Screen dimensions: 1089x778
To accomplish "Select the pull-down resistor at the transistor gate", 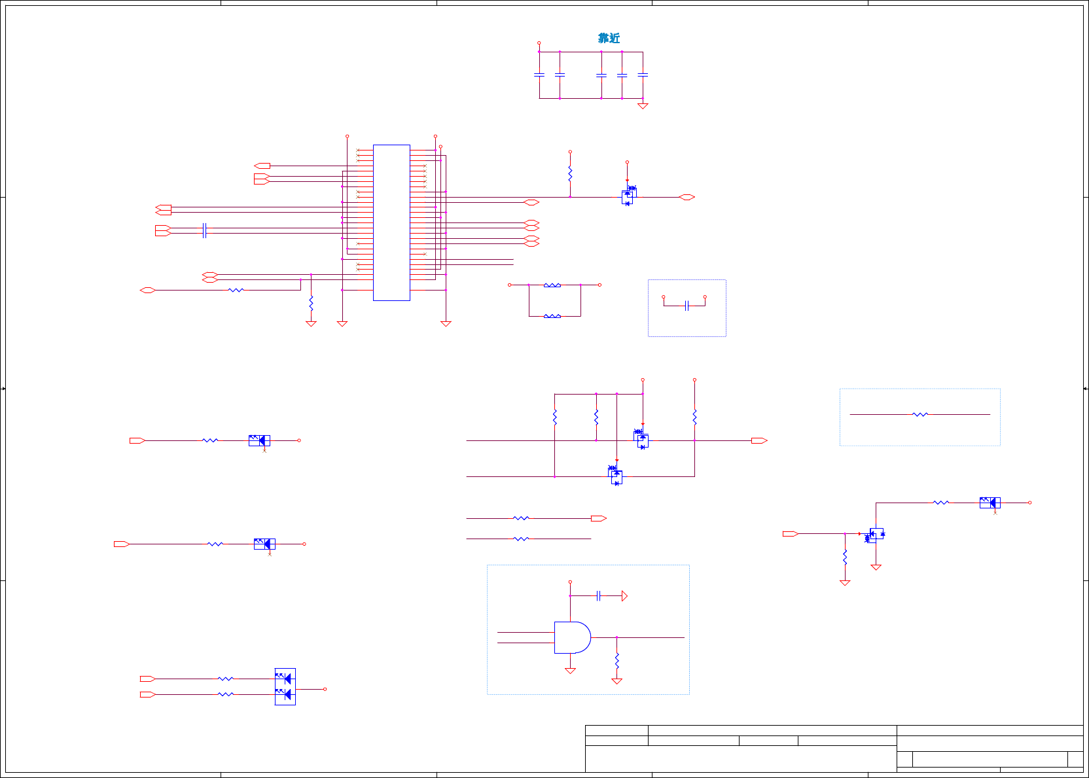I will pyautogui.click(x=845, y=557).
